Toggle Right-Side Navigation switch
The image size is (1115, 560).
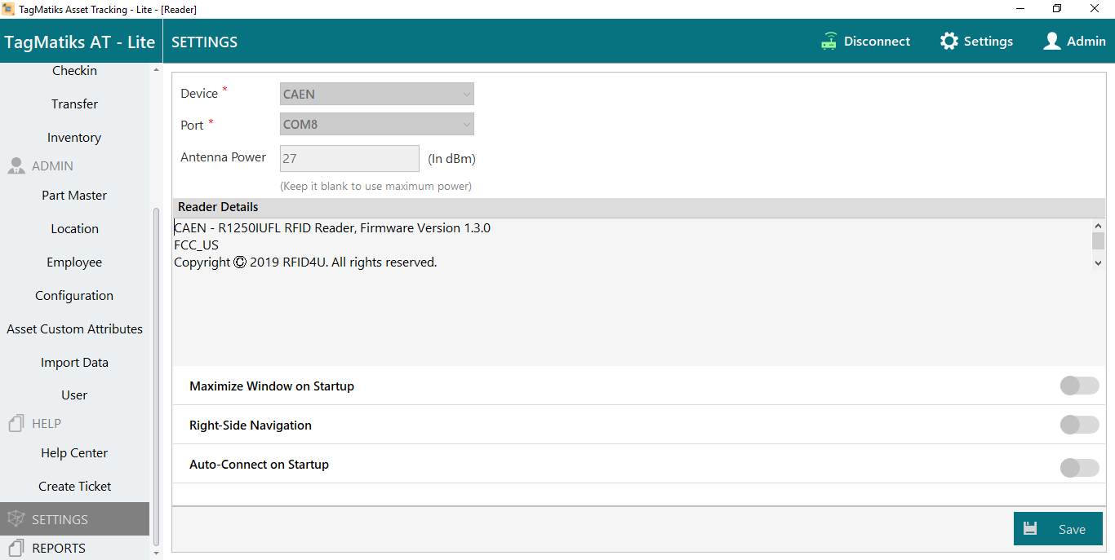pos(1079,426)
